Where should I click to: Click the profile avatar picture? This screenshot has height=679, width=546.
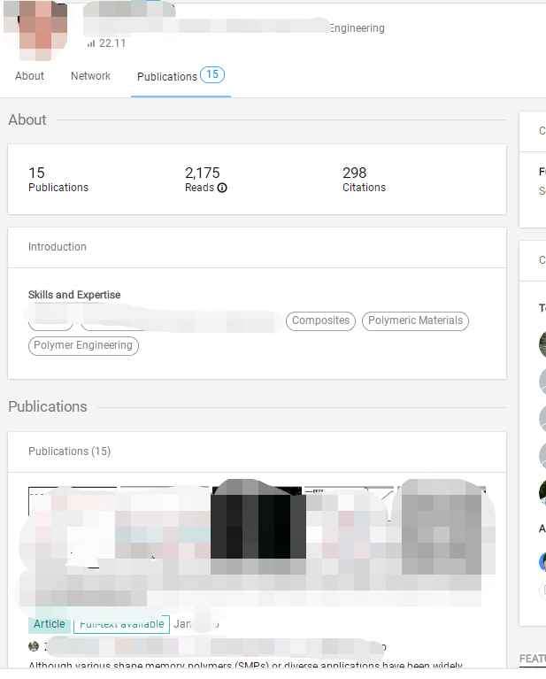click(x=35, y=29)
